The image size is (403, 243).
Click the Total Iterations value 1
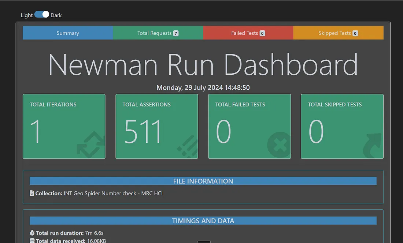click(36, 131)
